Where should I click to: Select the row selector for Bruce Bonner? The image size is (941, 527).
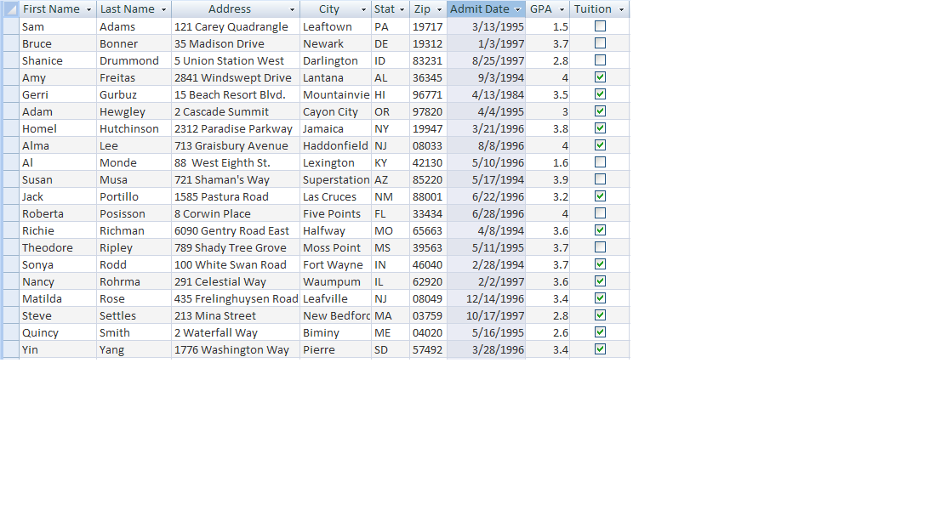[10, 43]
